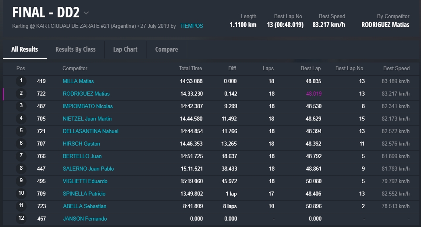Viewport: 421px width, 227px height.
Task: Select NIETZEL Juan Martin link
Action: point(87,119)
